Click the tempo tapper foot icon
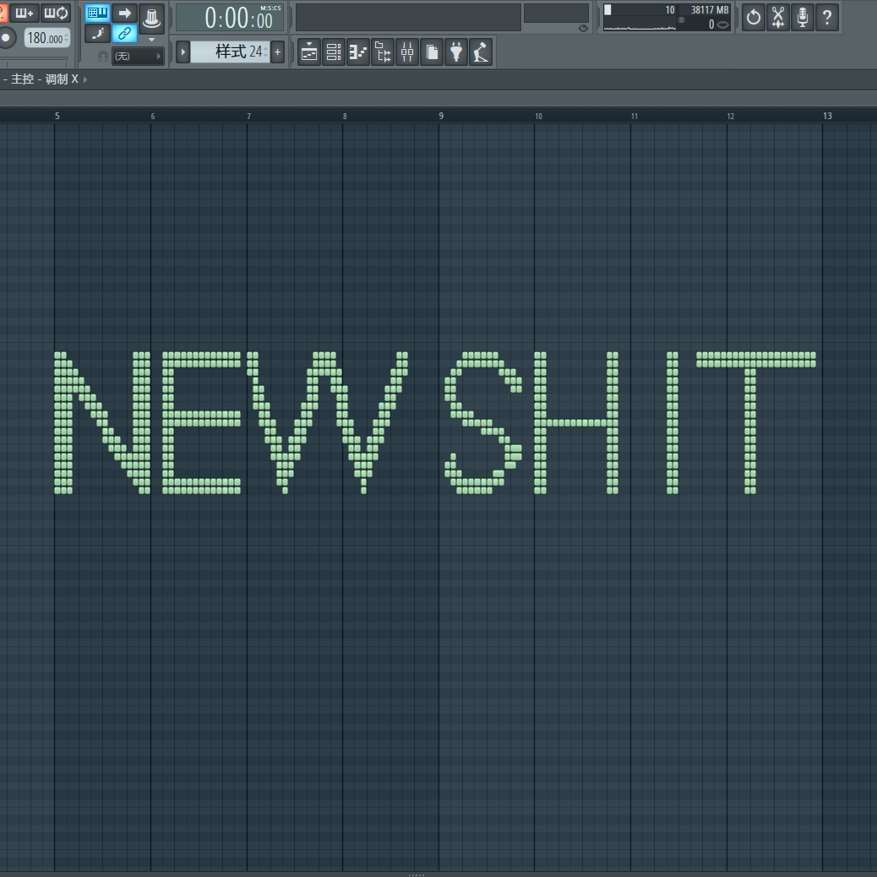877x877 pixels. 481,52
